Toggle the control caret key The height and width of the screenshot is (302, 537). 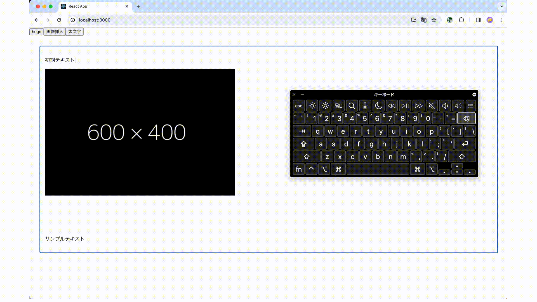coord(311,169)
